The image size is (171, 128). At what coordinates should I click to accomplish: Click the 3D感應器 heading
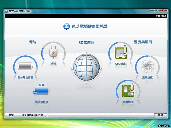coord(87,43)
